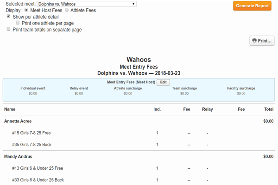Click the #35 Girls 7-8 25 Back entry
Screen dimensions: 278x185
pos(32,145)
